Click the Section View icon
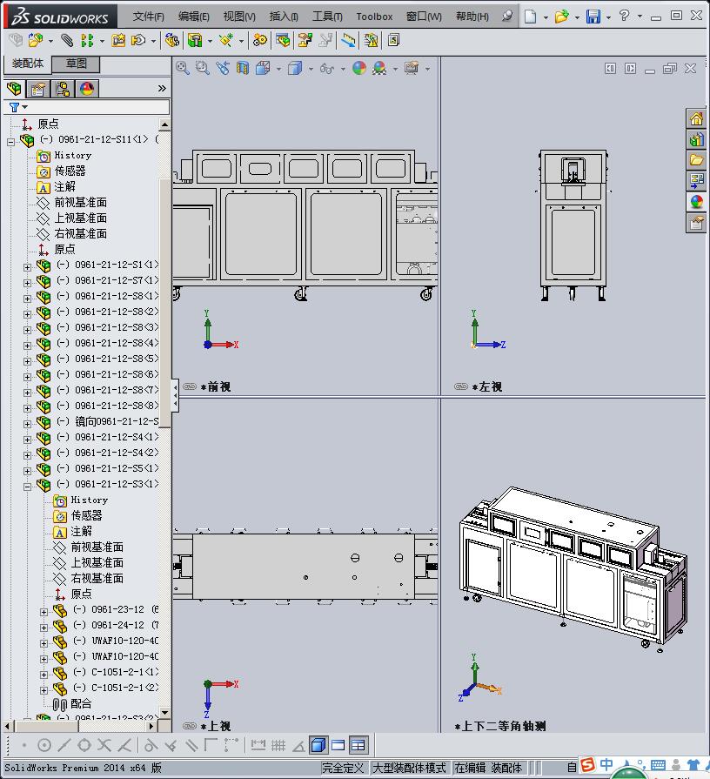Screen dimensions: 710x779 (x=242, y=68)
